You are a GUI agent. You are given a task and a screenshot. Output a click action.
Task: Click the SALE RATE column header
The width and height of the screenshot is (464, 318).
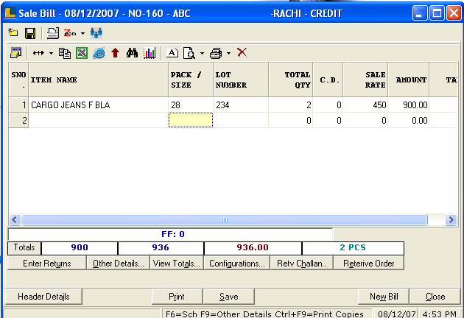(365, 80)
